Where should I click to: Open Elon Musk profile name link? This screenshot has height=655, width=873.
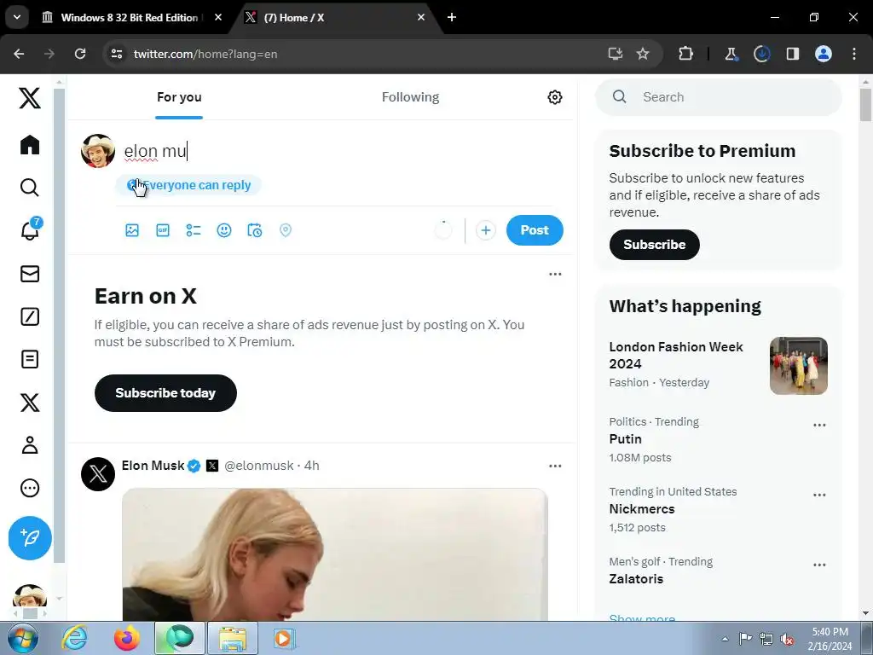(x=153, y=466)
